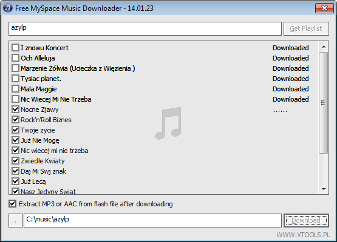Select the 'Daj Mi Swj znak' track title
Image resolution: width=337 pixels, height=242 pixels.
43,171
